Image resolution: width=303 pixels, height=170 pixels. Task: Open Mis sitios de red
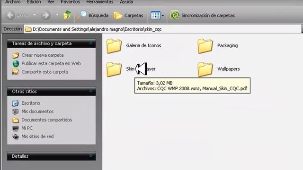click(37, 136)
